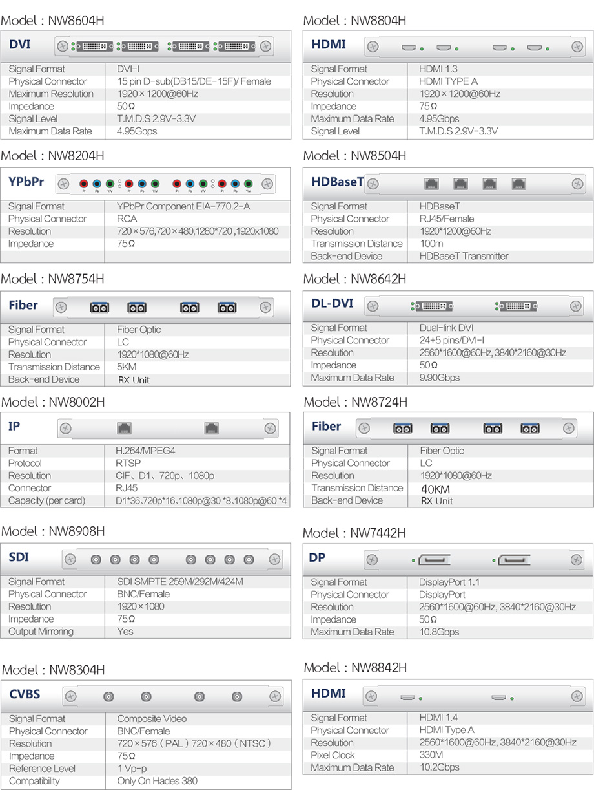Image resolution: width=594 pixels, height=790 pixels.
Task: Click the first BNC connector on SDI card
Action: pyautogui.click(x=96, y=560)
